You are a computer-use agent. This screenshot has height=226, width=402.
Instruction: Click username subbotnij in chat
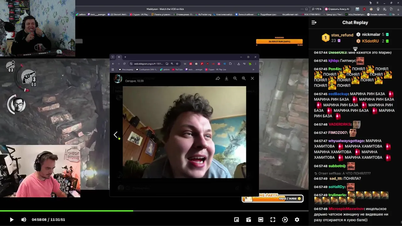(337, 166)
